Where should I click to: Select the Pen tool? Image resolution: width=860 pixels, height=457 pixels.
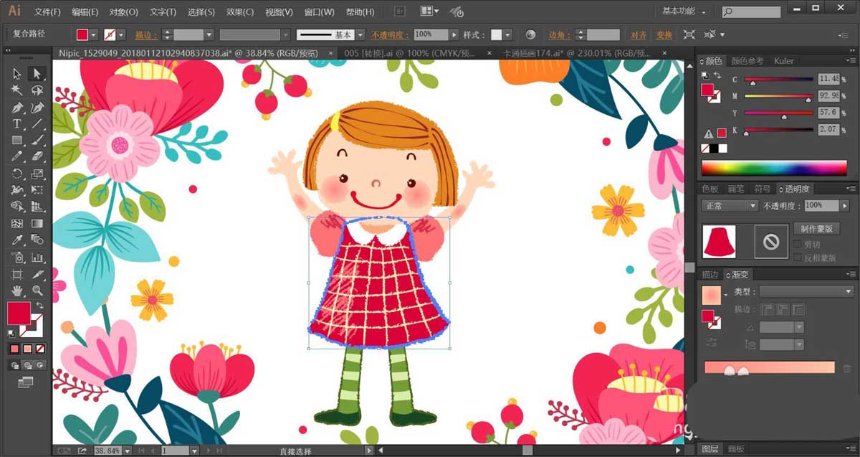17,108
